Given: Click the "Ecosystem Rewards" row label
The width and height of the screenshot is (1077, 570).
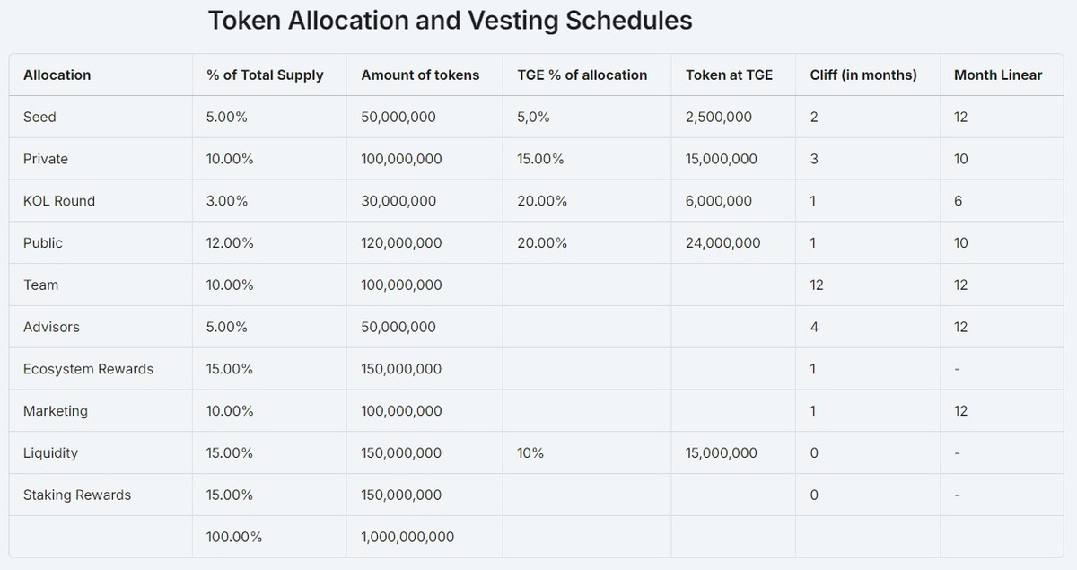Looking at the screenshot, I should pos(88,369).
